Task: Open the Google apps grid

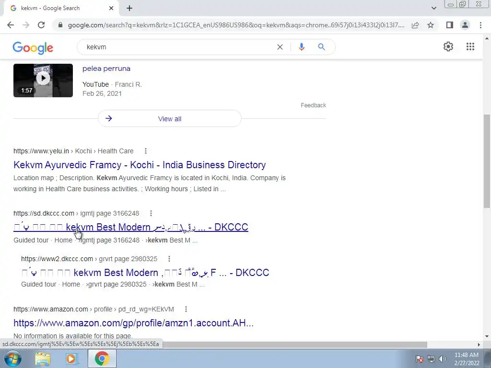Action: (470, 46)
